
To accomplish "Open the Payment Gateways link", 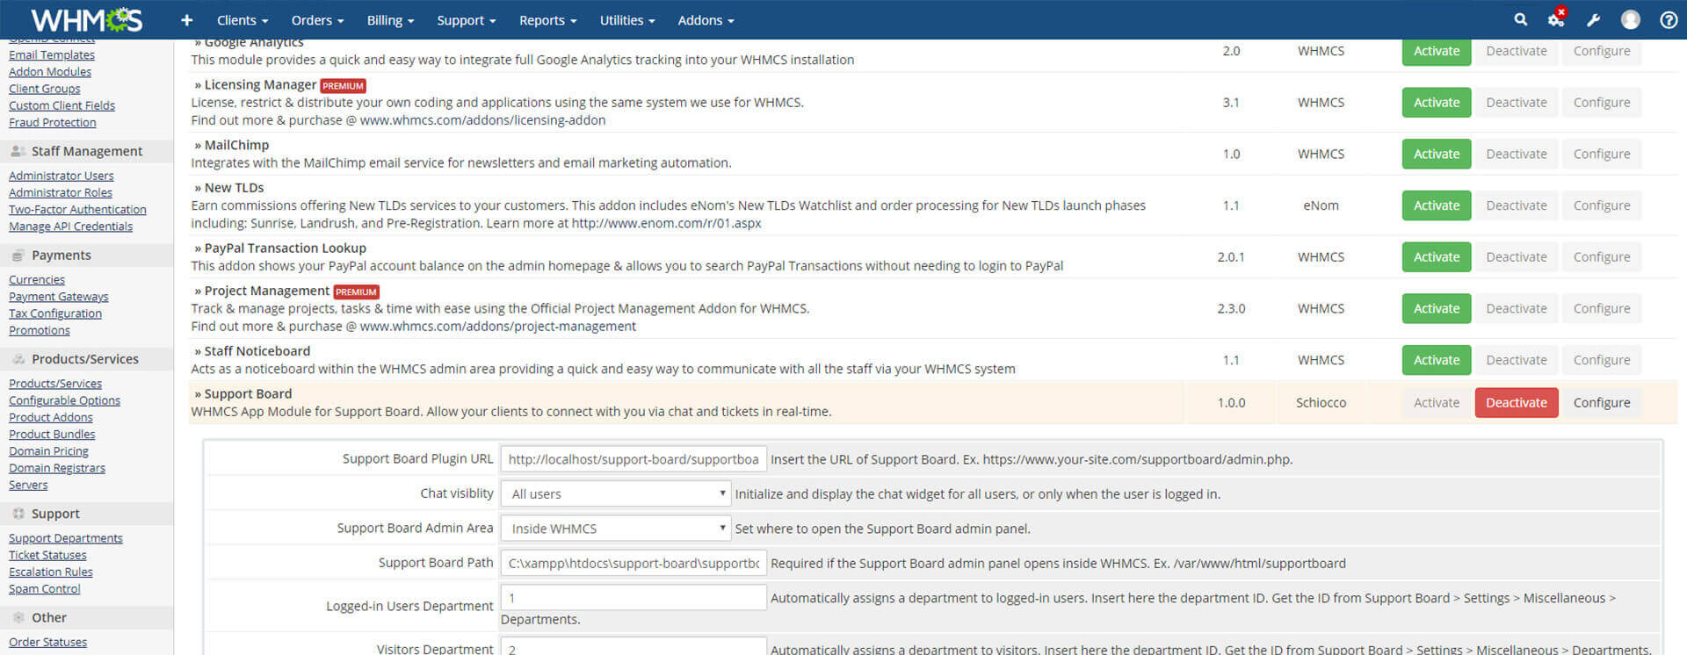I will click(59, 297).
